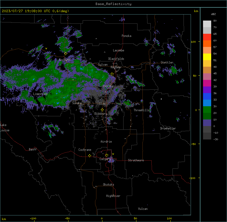Click the HighRiver town label

point(113,196)
